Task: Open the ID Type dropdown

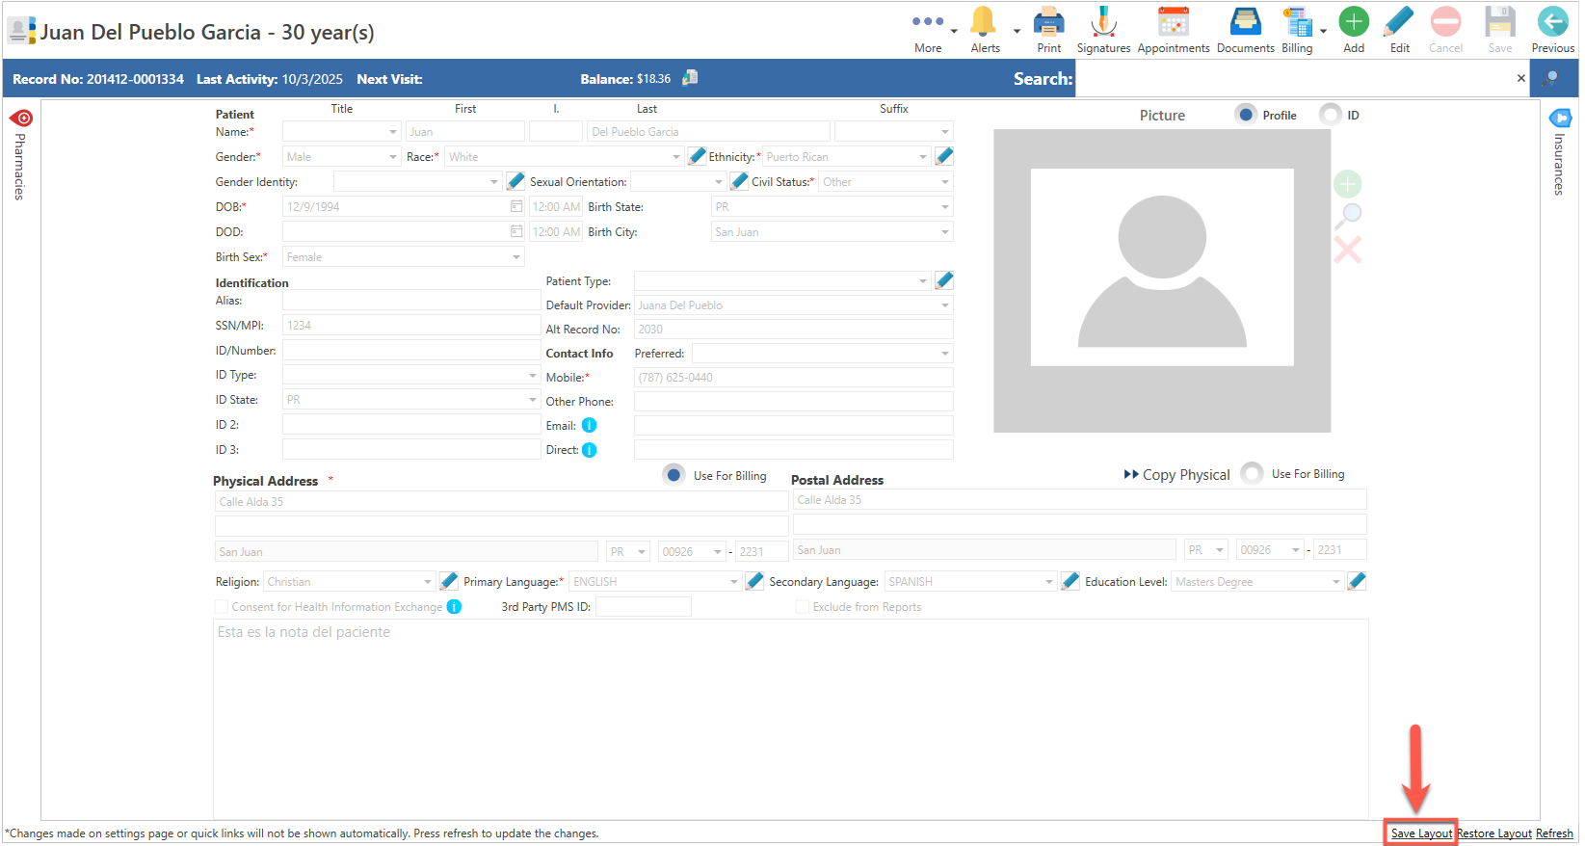Action: 532,375
